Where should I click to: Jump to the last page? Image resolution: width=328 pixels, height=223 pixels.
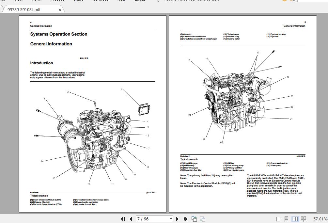click(185, 219)
